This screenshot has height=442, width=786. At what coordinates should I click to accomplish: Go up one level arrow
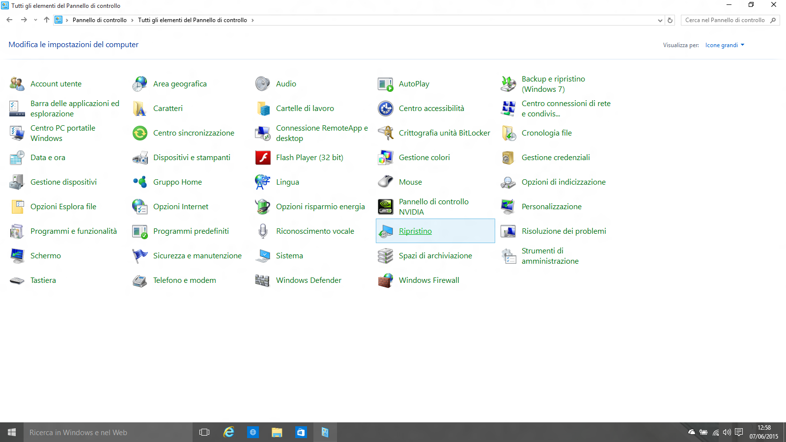point(47,20)
